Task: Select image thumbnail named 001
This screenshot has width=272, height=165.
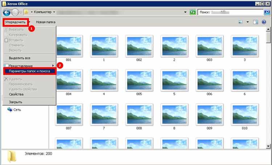Action: (x=69, y=46)
